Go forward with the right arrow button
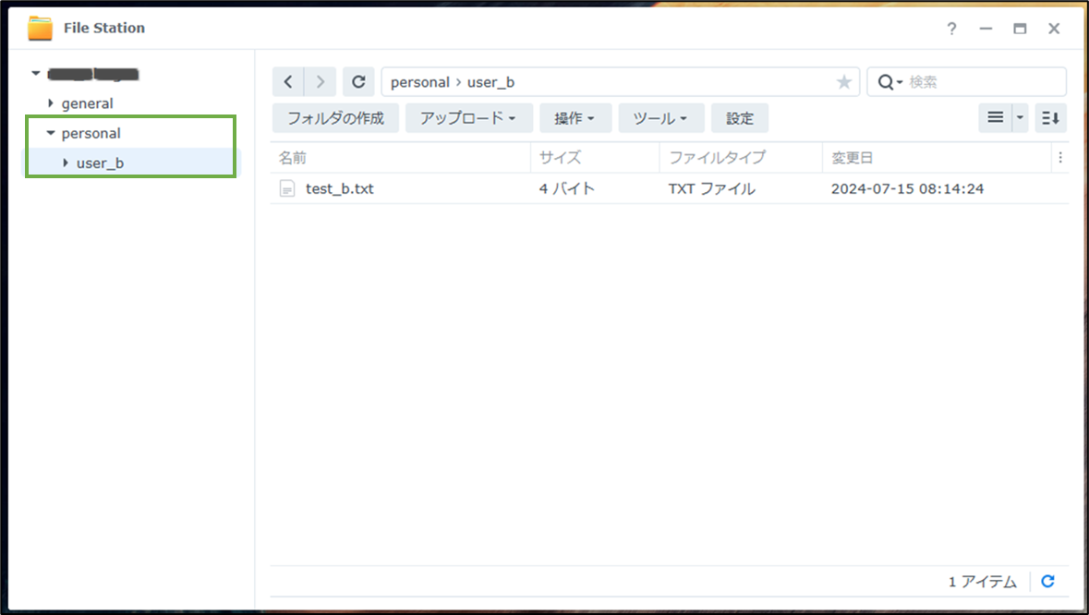1089x615 pixels. tap(321, 82)
